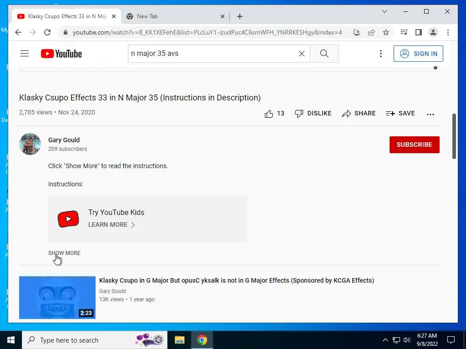Expand description with SHOW MORE
466x349 pixels.
pos(64,253)
